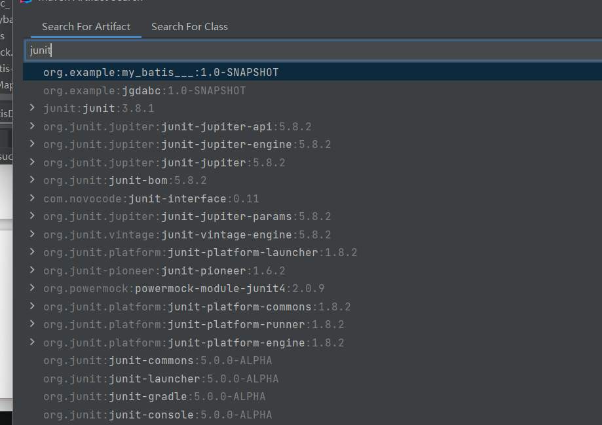Select org.powermock:powermock-module-junit4 artifact
Screen dimensions: 602x425
[x=184, y=289]
